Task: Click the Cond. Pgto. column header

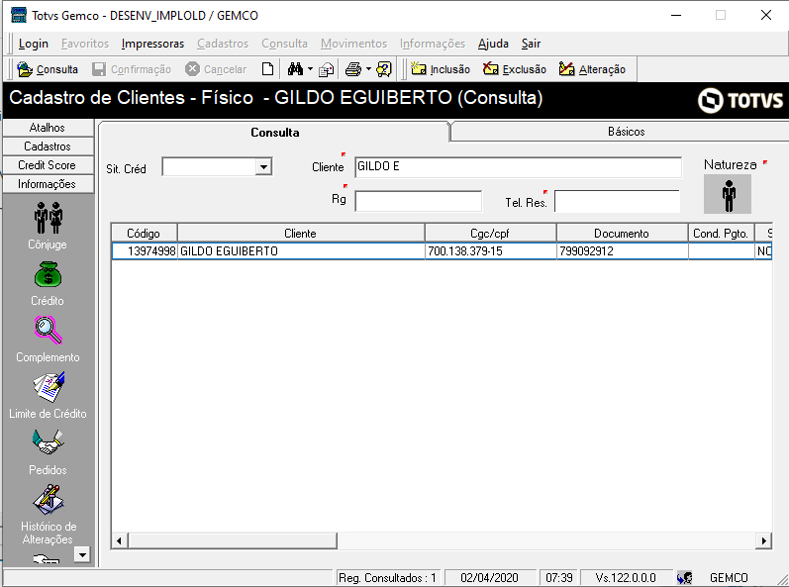Action: click(721, 234)
